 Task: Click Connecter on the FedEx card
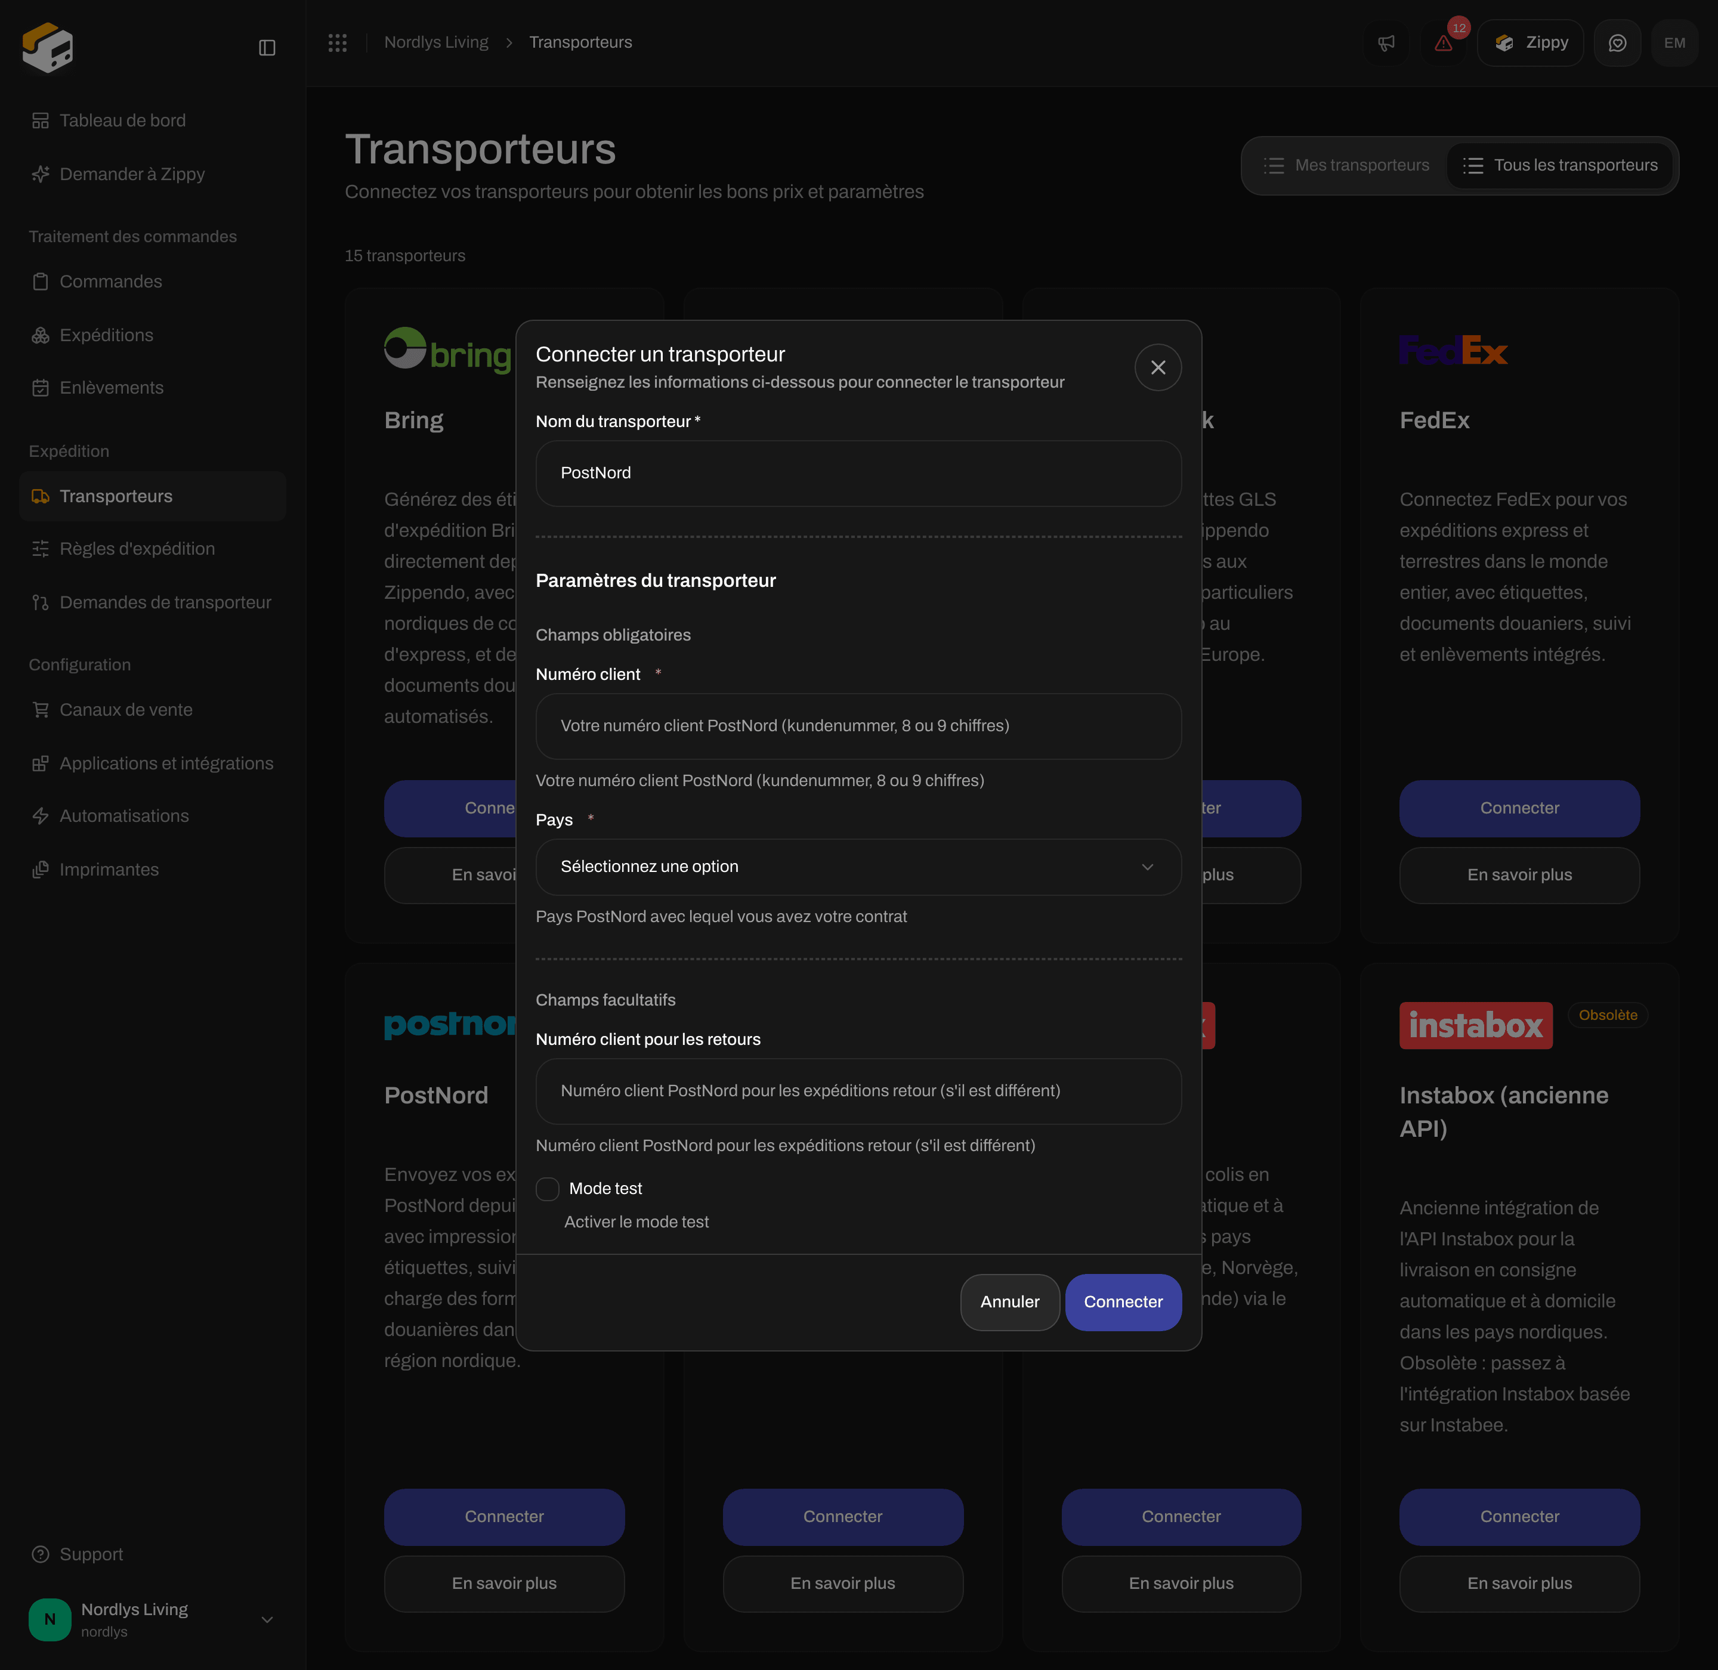pyautogui.click(x=1519, y=808)
